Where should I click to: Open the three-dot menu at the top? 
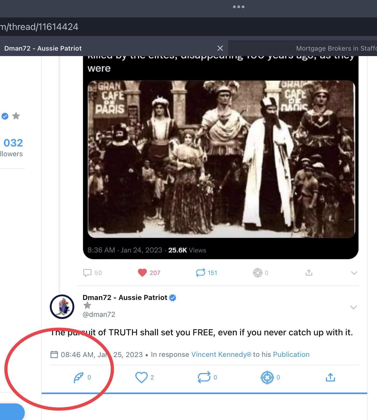point(239,7)
